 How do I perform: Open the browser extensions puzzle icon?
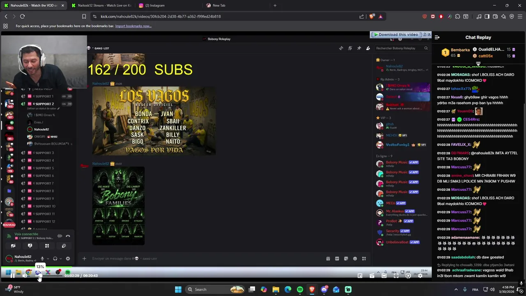(x=457, y=16)
